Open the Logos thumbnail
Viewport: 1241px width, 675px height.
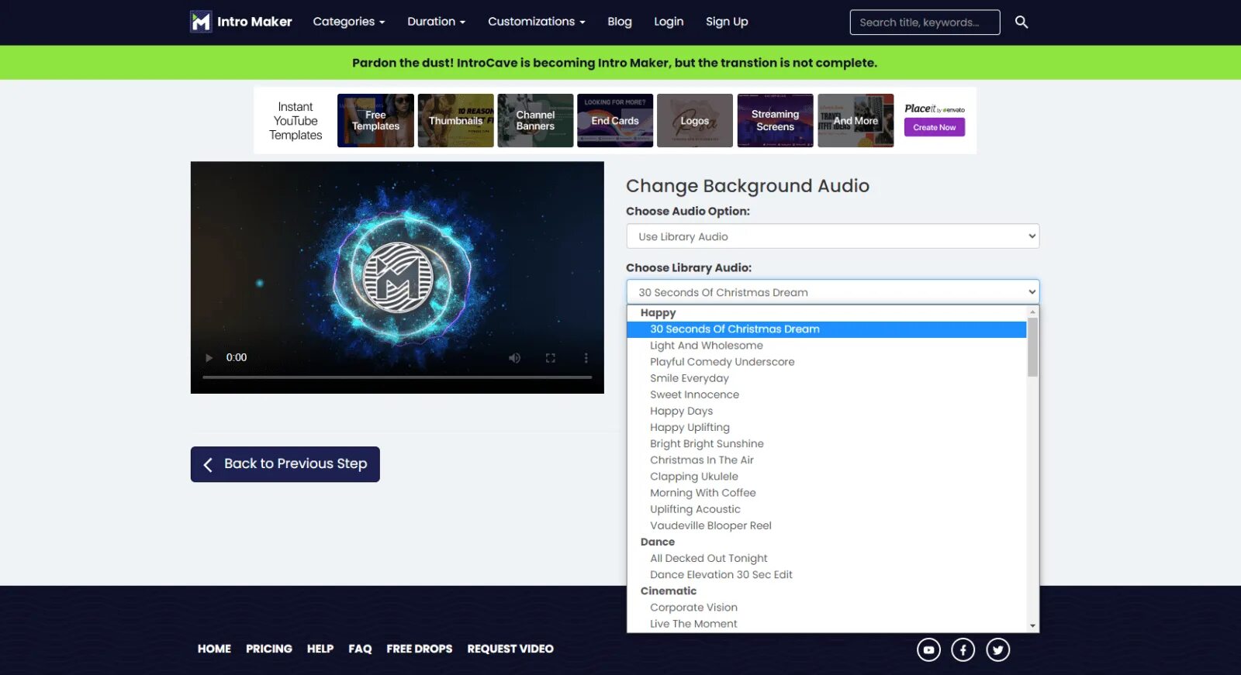click(x=695, y=121)
